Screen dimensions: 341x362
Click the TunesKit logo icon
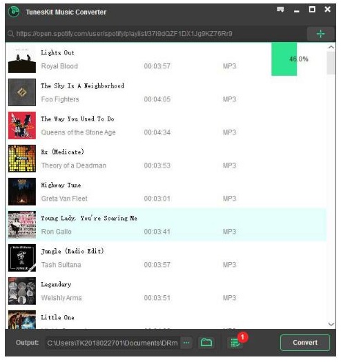(14, 12)
